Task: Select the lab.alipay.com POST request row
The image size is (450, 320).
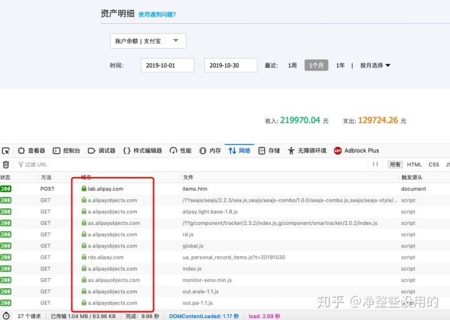Action: [x=225, y=189]
